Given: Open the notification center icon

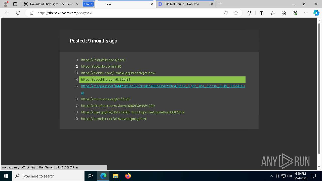Looking at the screenshot, I should [x=314, y=176].
